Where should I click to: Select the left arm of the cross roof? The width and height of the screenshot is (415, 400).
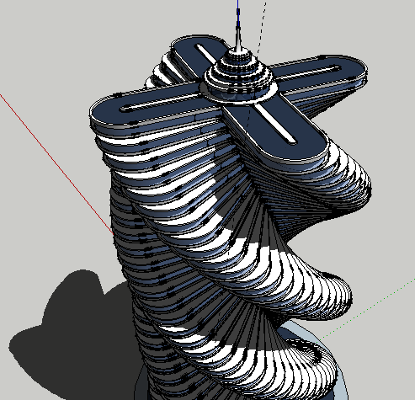149,107
